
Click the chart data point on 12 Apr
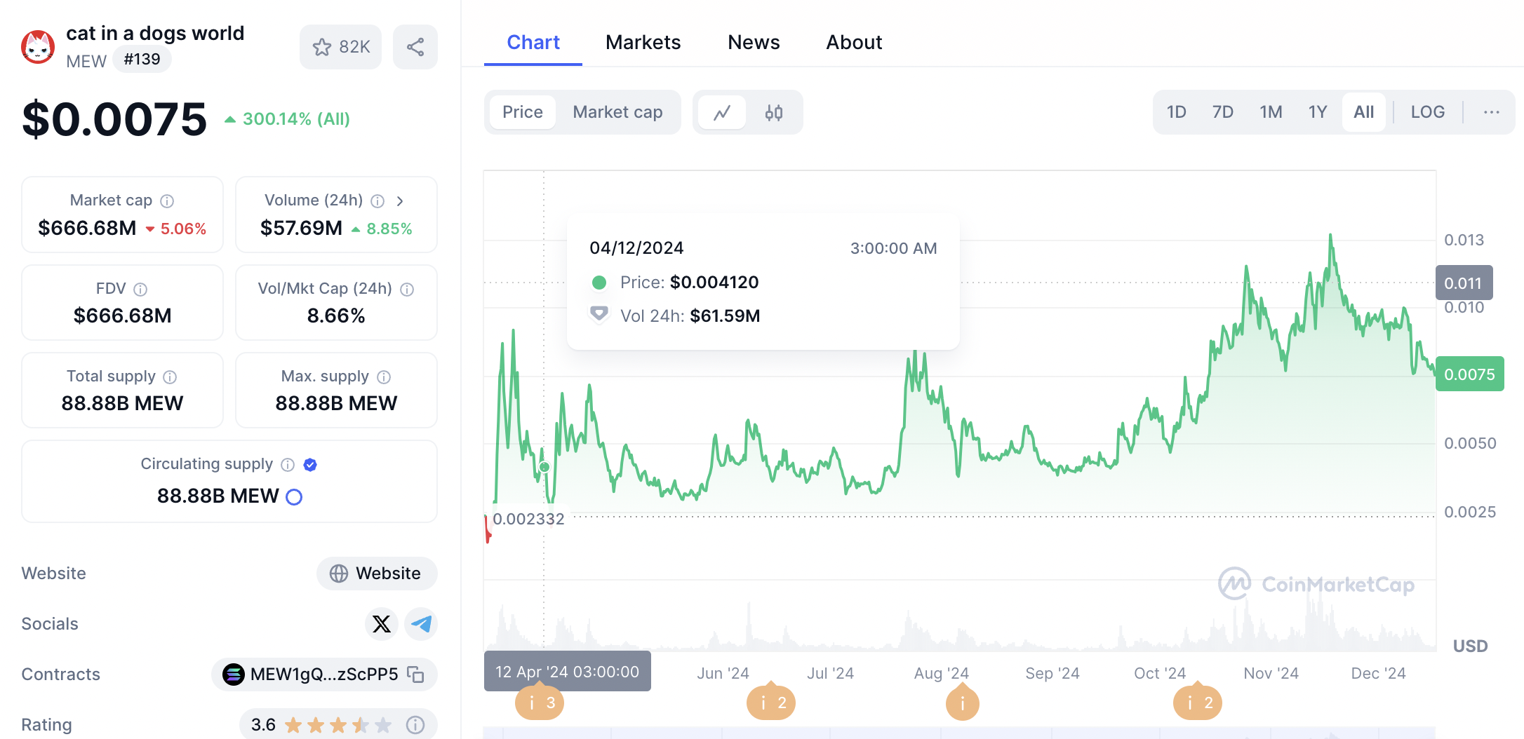(x=544, y=467)
